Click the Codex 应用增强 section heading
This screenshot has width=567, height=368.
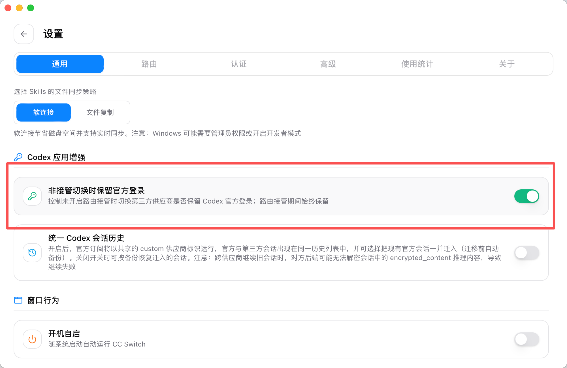pos(56,157)
